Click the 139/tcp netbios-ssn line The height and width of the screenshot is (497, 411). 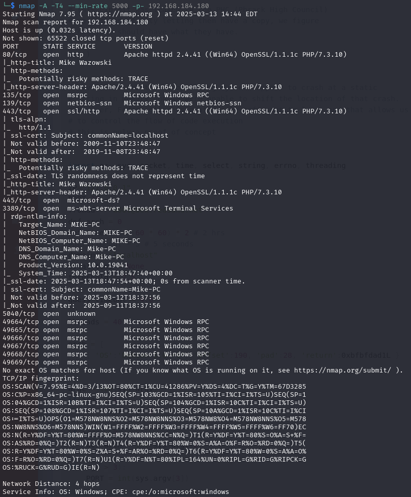click(x=122, y=103)
